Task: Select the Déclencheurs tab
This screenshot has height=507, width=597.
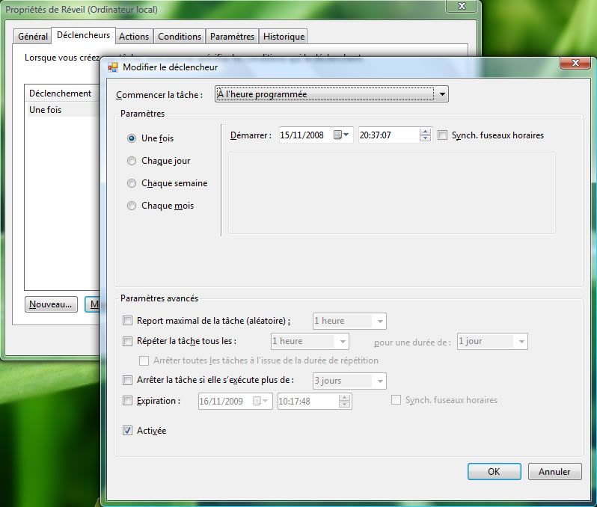Action: (83, 35)
